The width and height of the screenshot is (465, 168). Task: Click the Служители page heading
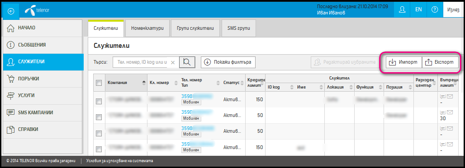coord(112,46)
